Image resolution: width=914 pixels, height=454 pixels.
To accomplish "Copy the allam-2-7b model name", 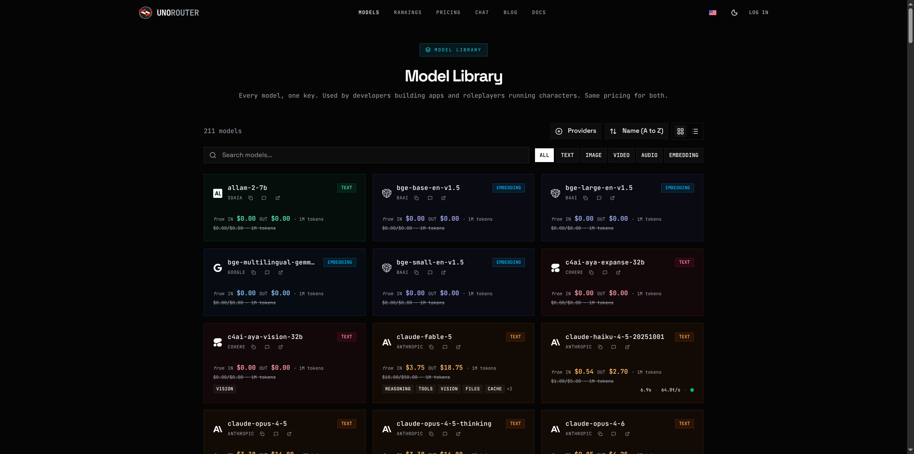I will click(x=250, y=198).
